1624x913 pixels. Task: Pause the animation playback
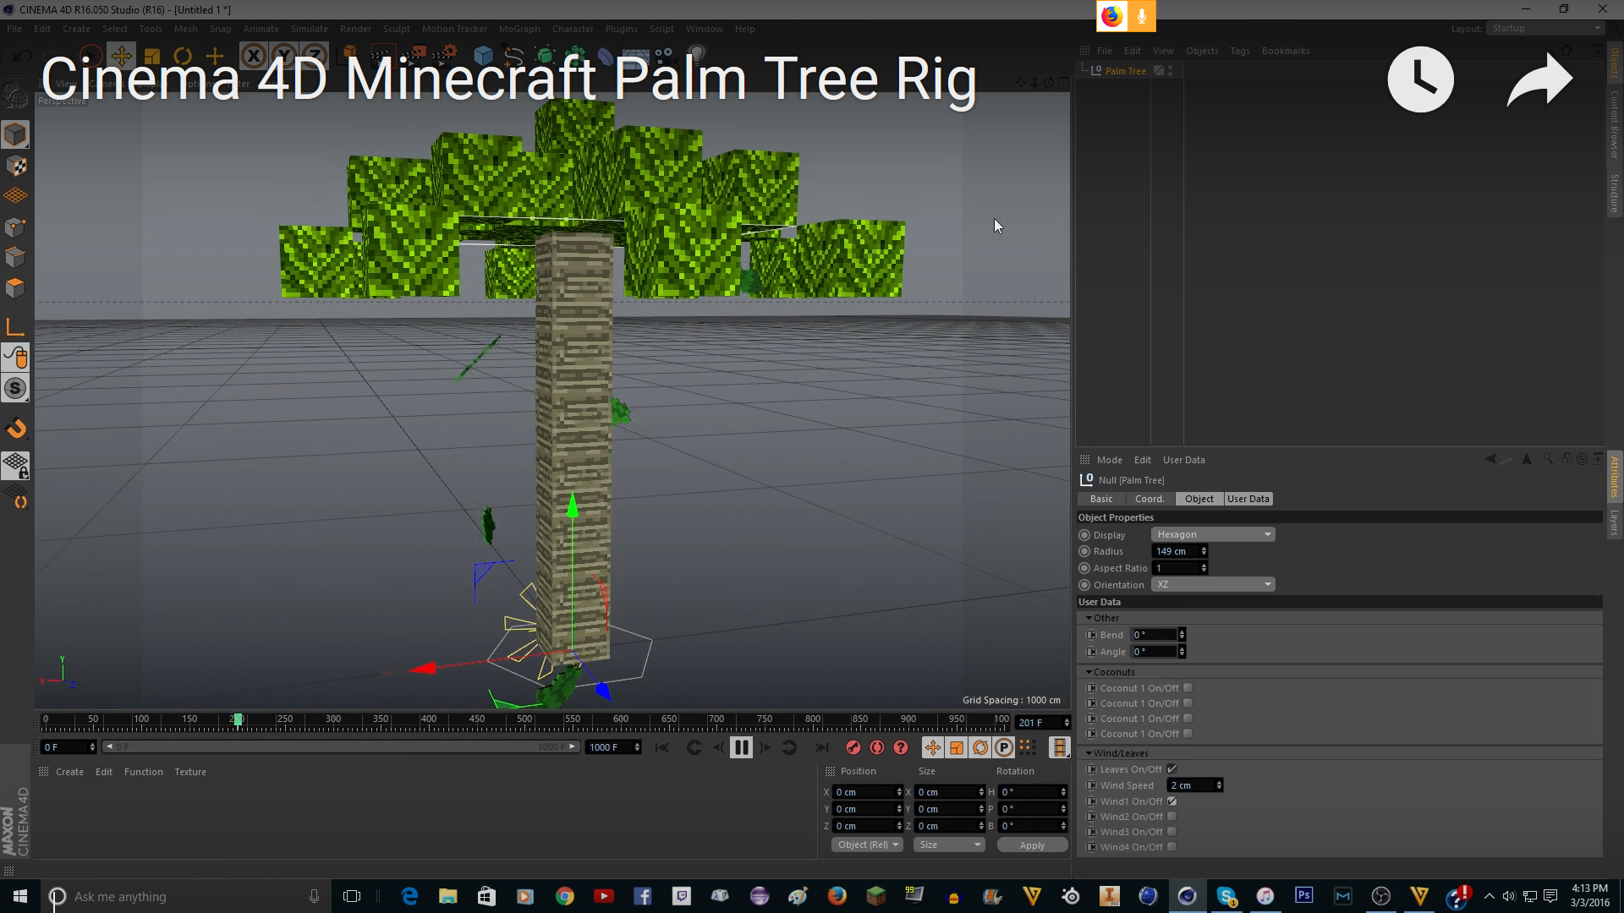pyautogui.click(x=741, y=747)
